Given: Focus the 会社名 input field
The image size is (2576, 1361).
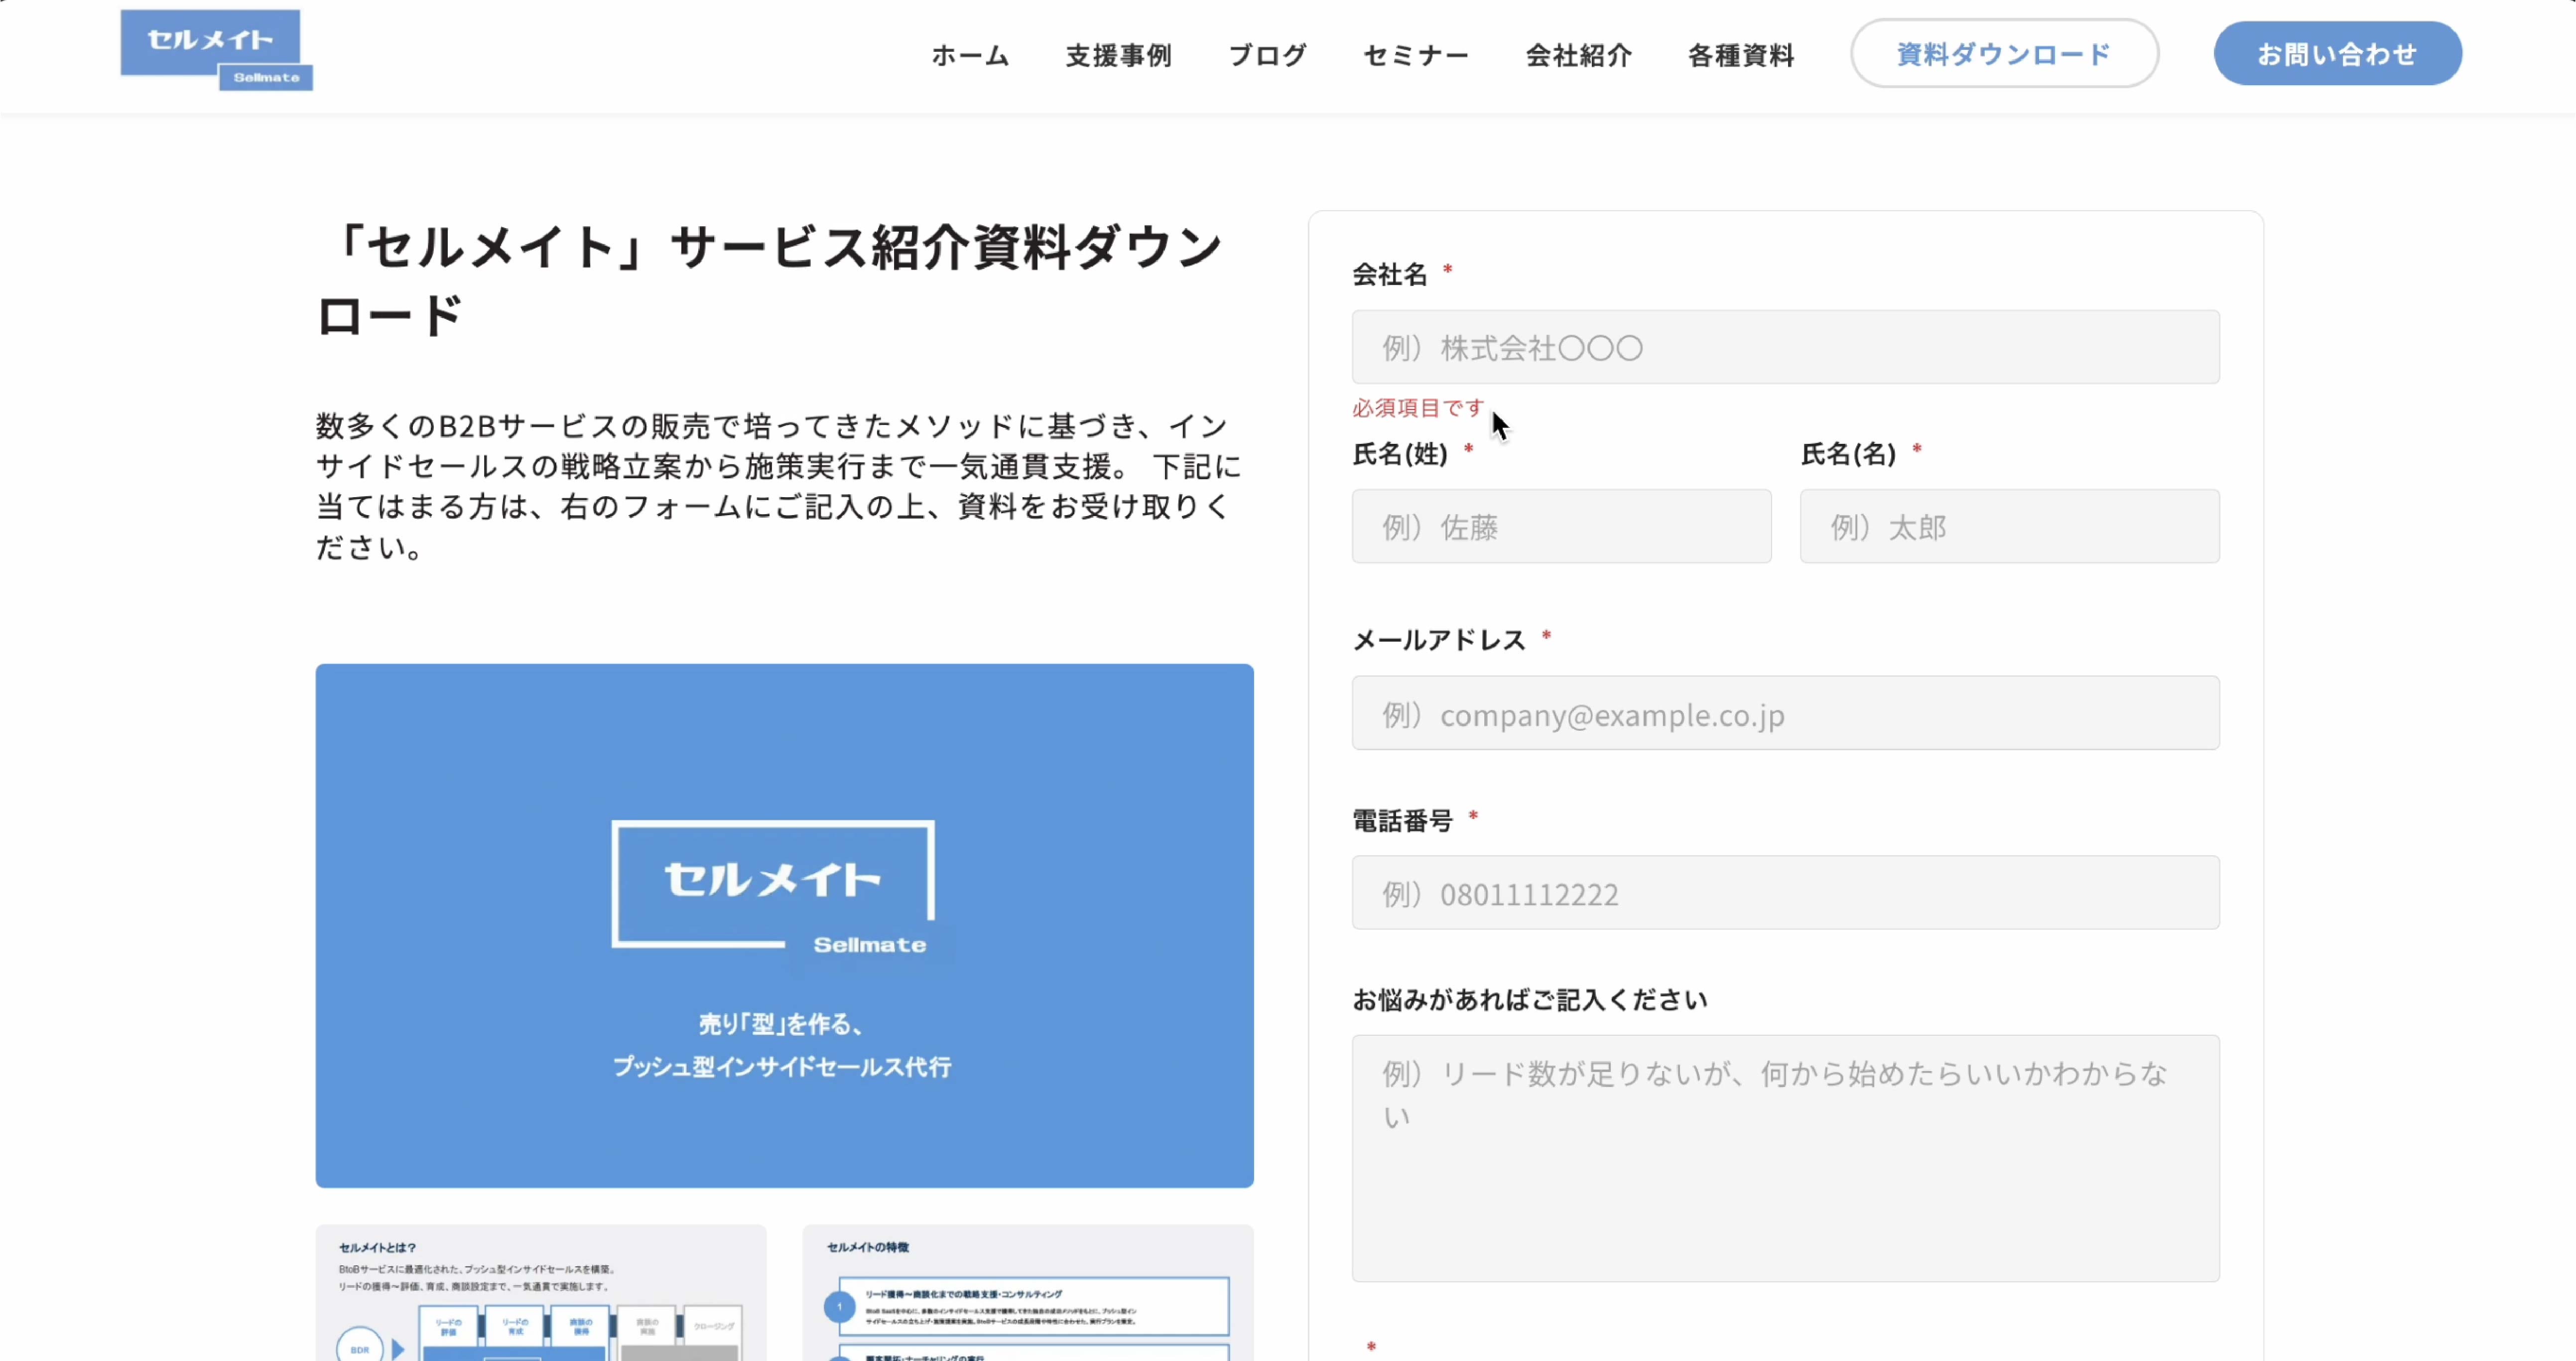Looking at the screenshot, I should (1784, 347).
